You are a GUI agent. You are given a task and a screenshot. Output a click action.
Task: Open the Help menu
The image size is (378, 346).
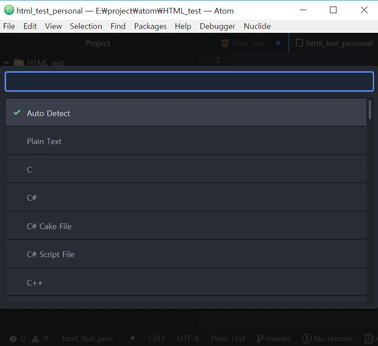point(183,26)
